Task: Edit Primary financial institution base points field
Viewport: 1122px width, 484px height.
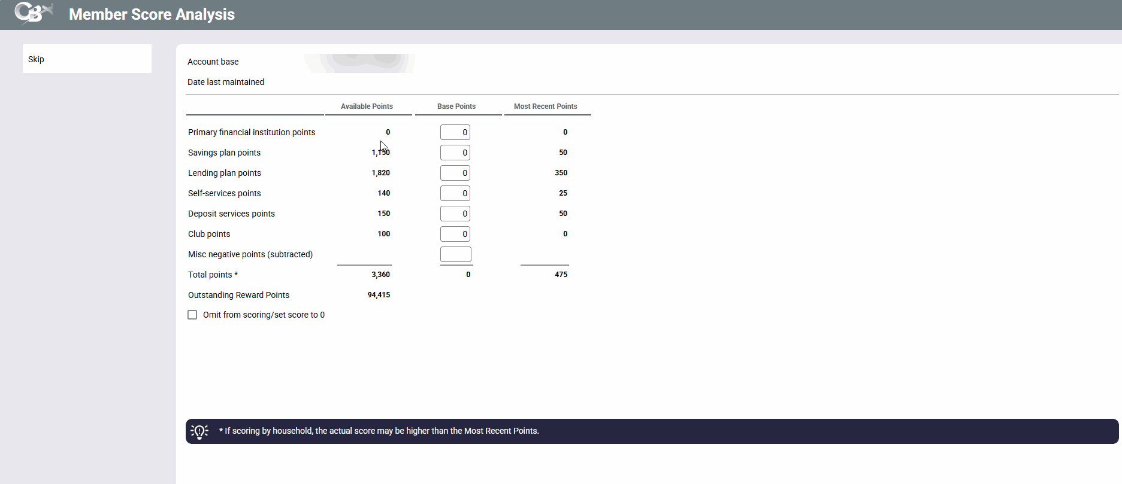Action: (x=455, y=132)
